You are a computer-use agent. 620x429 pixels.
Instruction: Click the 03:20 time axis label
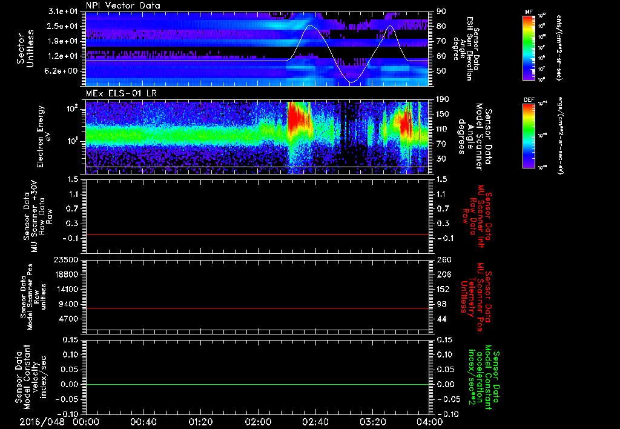(372, 422)
